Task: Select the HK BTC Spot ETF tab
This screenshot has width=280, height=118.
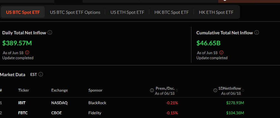Action: pos(172,12)
